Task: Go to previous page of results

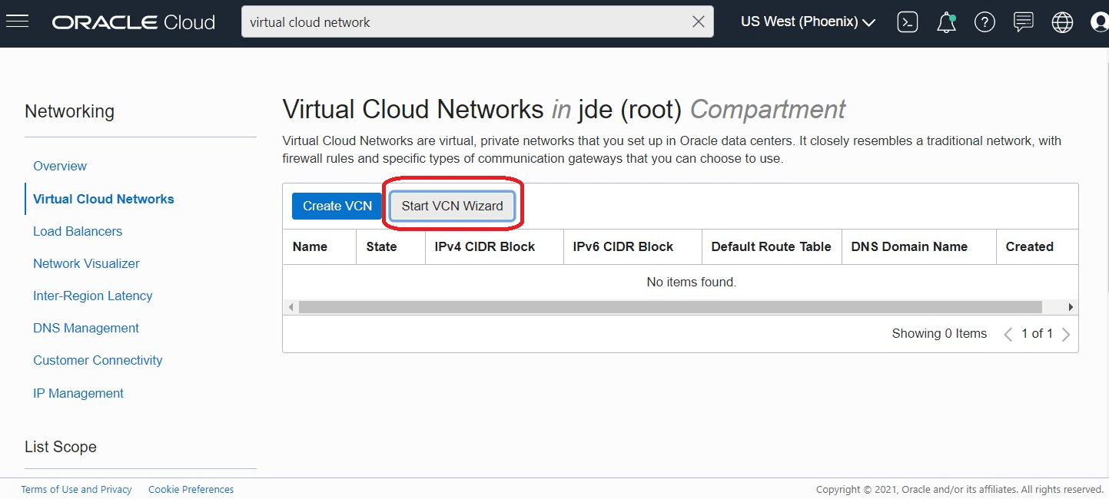Action: click(1008, 334)
